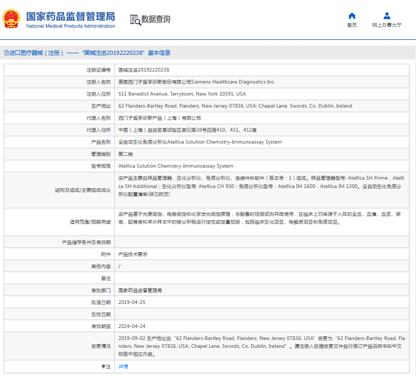416x376 pixels.
Task: Click the national emblem logo
Action: (11, 19)
